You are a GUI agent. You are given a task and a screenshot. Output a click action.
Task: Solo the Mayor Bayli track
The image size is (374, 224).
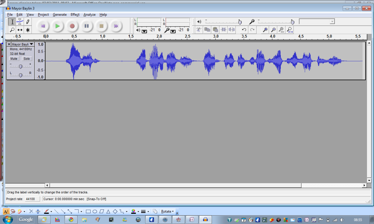coord(27,59)
